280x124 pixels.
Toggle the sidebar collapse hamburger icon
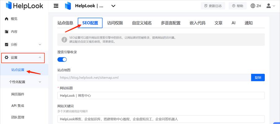click(x=56, y=6)
